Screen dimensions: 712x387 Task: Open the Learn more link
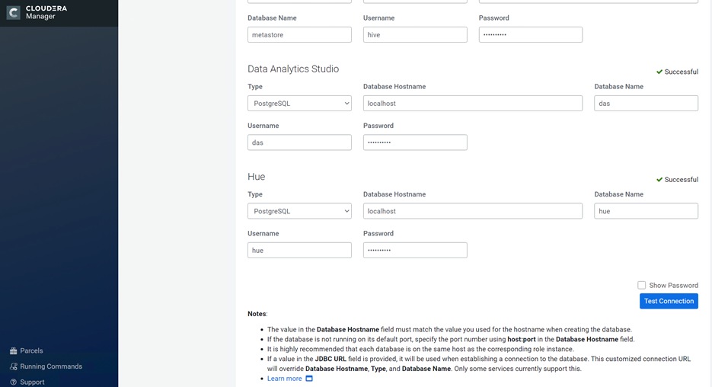(284, 379)
